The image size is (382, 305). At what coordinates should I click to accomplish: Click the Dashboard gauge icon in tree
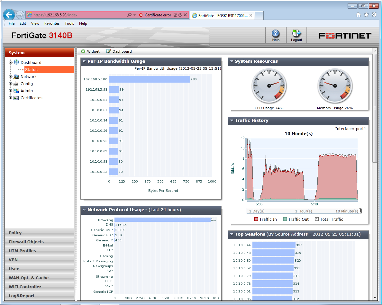pyautogui.click(x=16, y=62)
